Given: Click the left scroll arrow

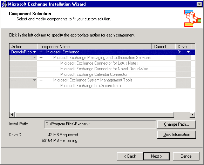Looking at the screenshot, I should 12,115.
